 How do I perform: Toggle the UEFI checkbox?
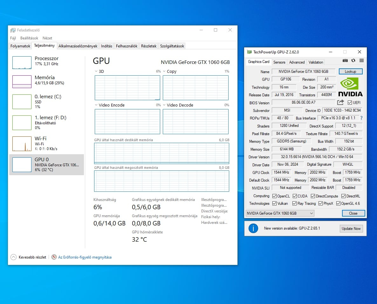click(350, 103)
